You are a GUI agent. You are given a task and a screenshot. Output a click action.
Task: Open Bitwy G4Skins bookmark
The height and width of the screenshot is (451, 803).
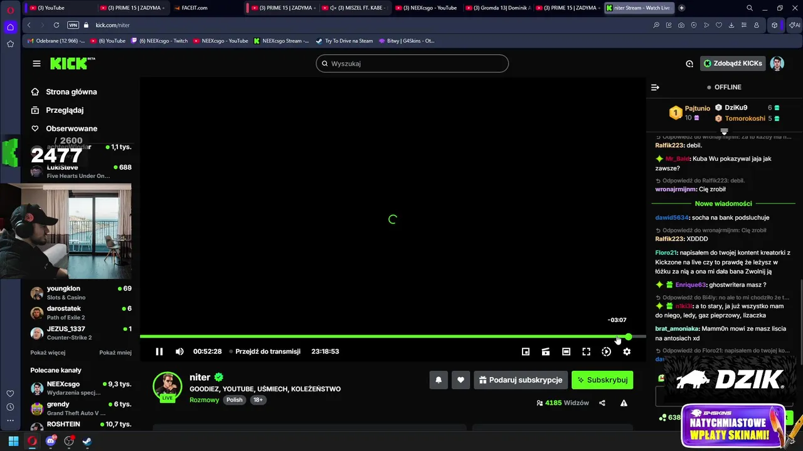pos(406,41)
